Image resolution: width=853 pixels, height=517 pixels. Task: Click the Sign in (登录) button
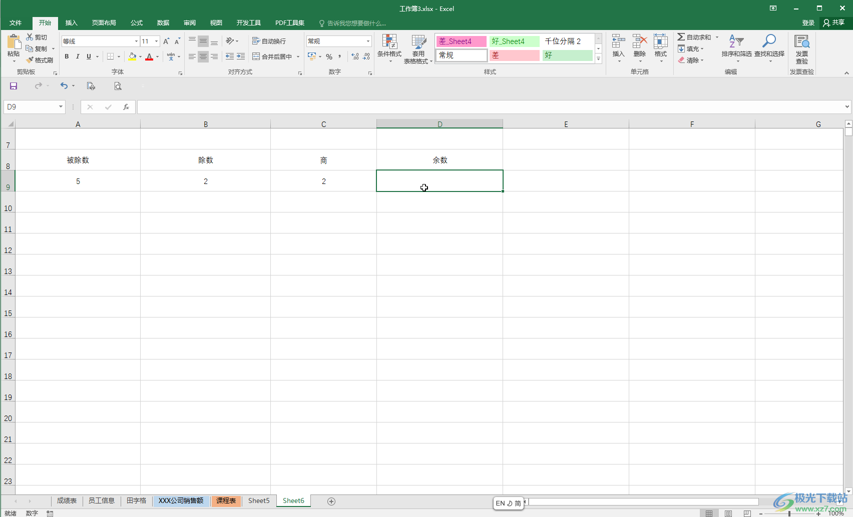[x=808, y=22]
